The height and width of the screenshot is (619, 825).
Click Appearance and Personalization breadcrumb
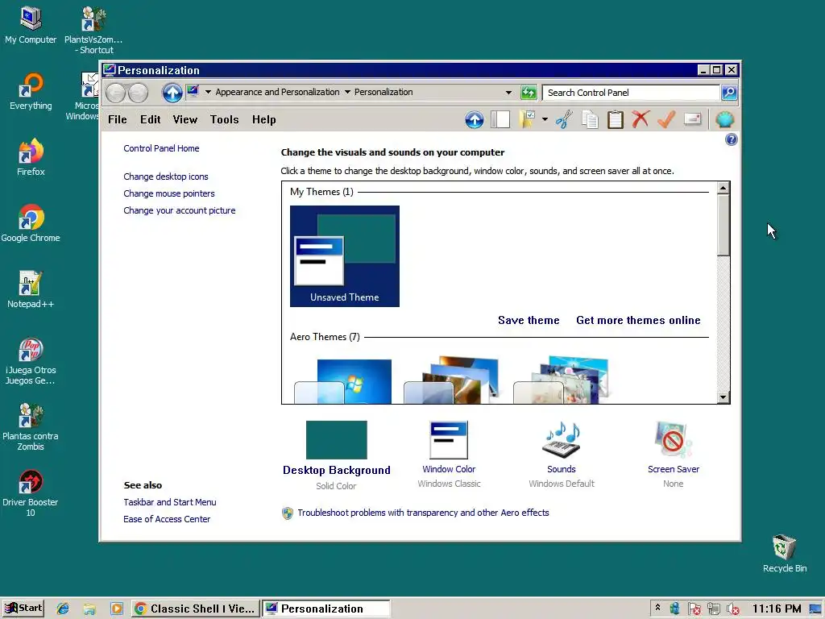(x=277, y=92)
